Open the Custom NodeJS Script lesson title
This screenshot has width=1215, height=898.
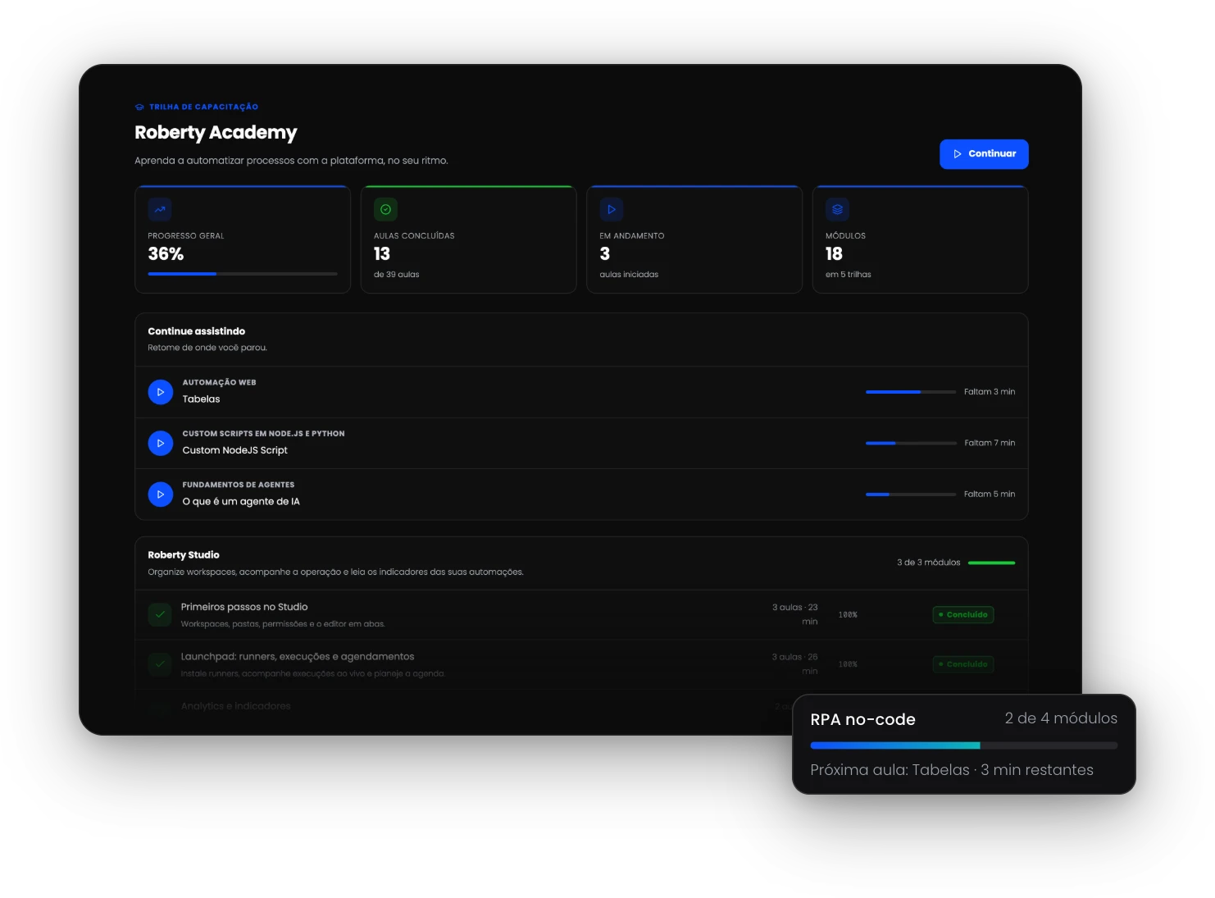235,450
